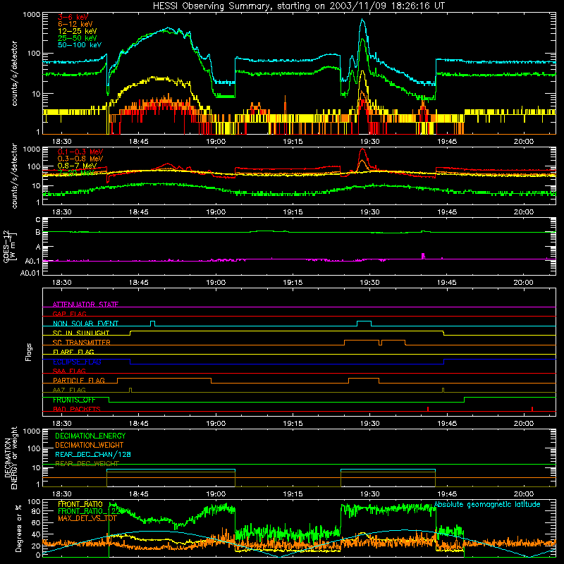Viewport: 564px width, 564px height.
Task: Select the 6-12 keV legend label
Action: 75,24
